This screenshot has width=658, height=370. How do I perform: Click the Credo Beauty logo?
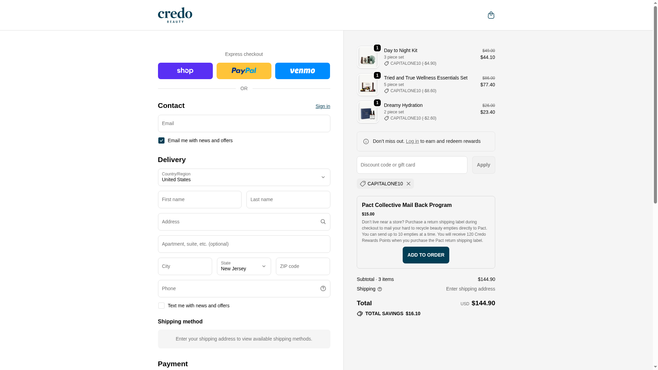175,15
